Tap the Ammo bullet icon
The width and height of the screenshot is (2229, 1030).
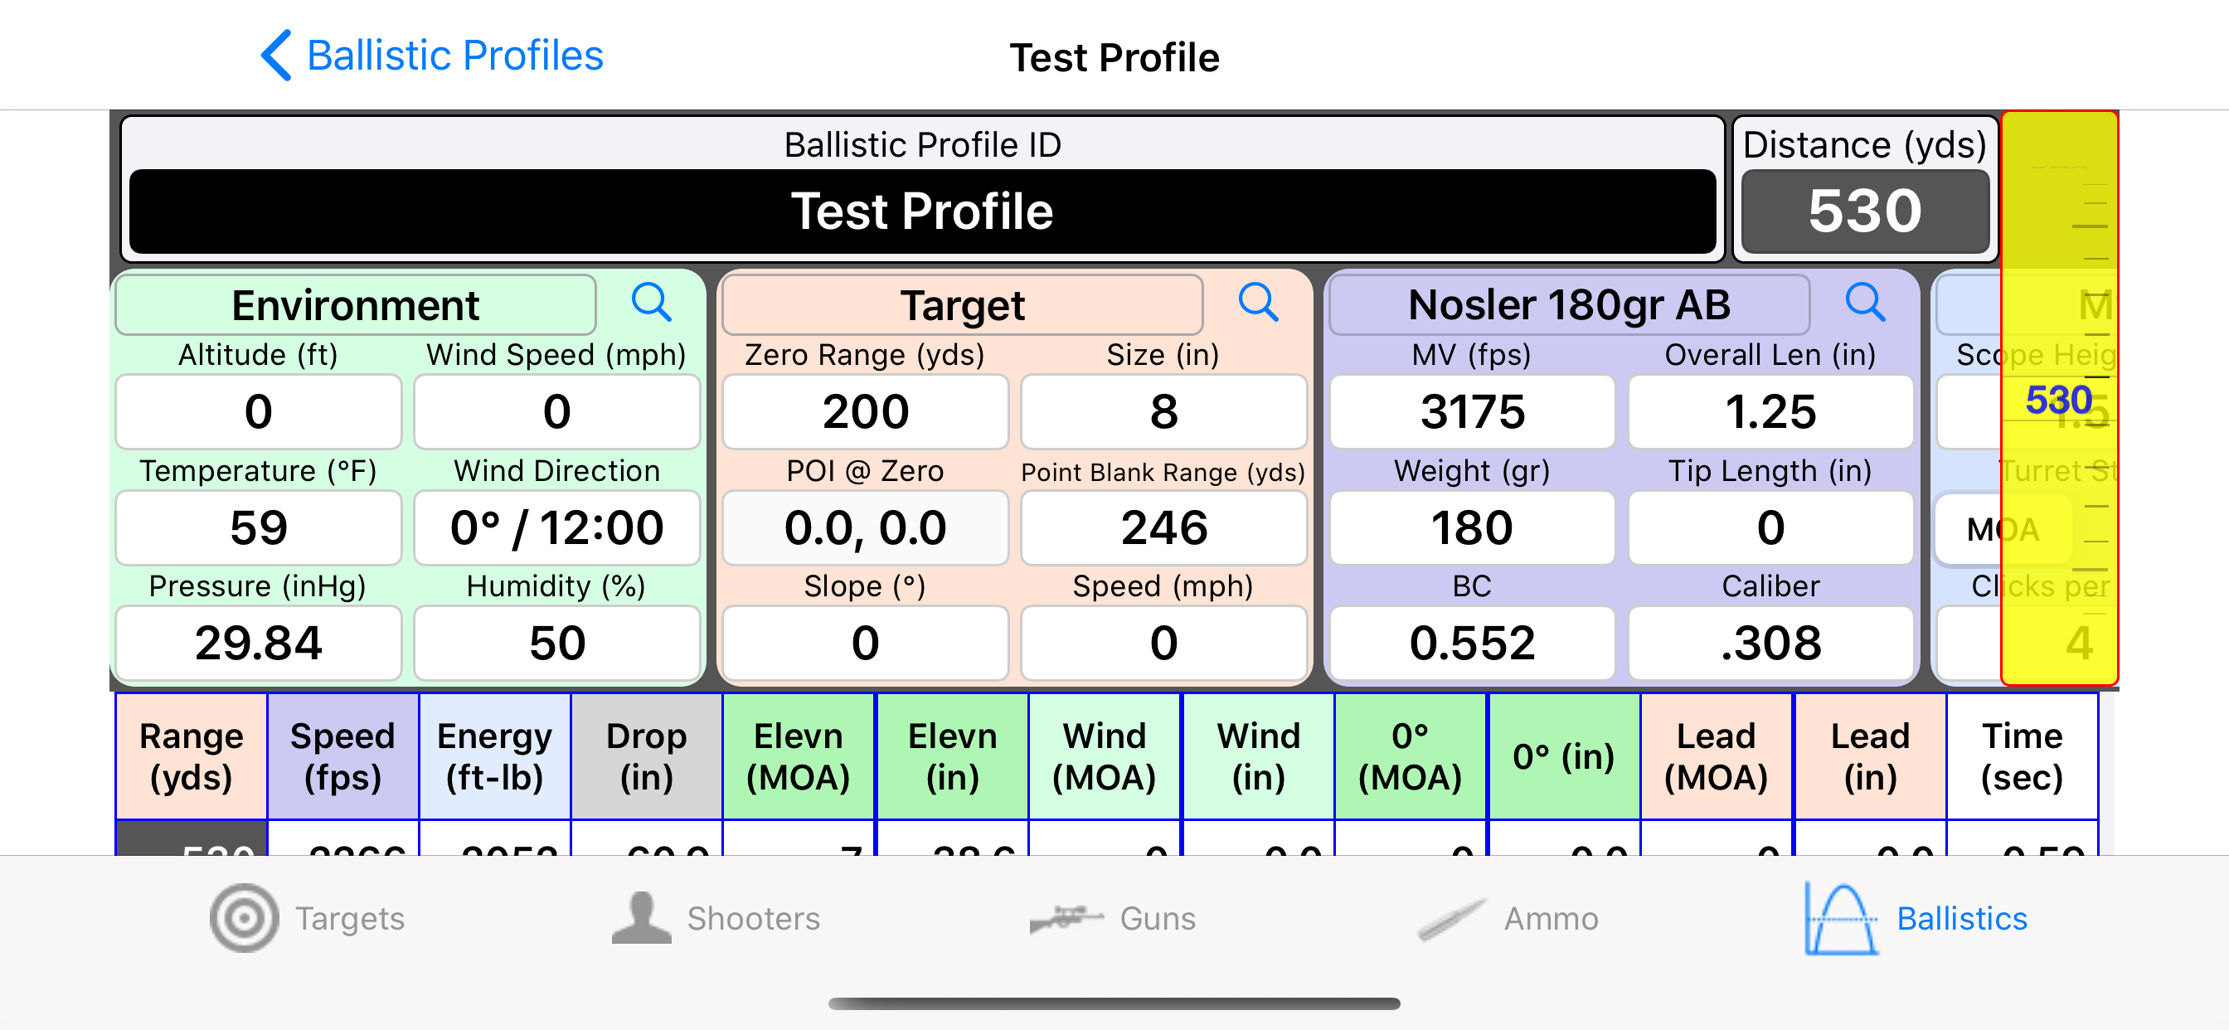click(x=1451, y=920)
